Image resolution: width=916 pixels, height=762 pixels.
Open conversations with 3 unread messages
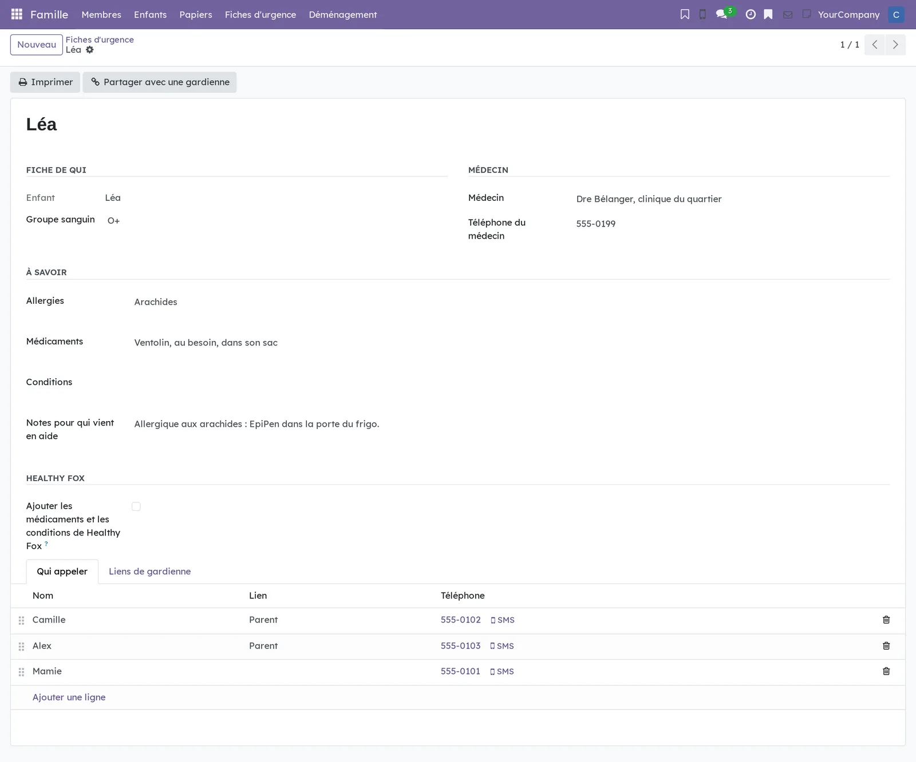pyautogui.click(x=725, y=14)
